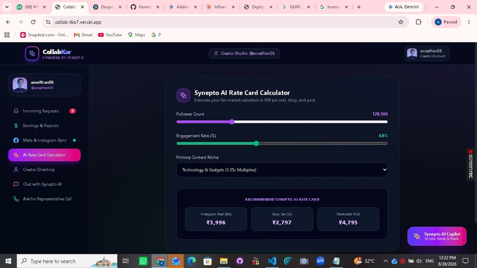Open Visual Studio Code from taskbar
The height and width of the screenshot is (268, 477).
tap(272, 261)
